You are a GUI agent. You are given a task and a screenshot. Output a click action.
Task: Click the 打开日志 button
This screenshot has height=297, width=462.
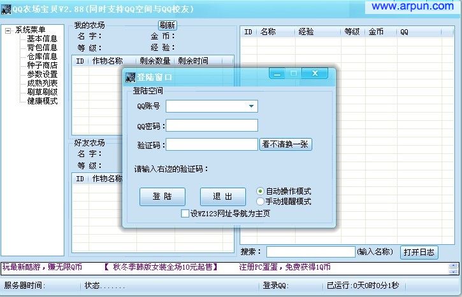419,252
